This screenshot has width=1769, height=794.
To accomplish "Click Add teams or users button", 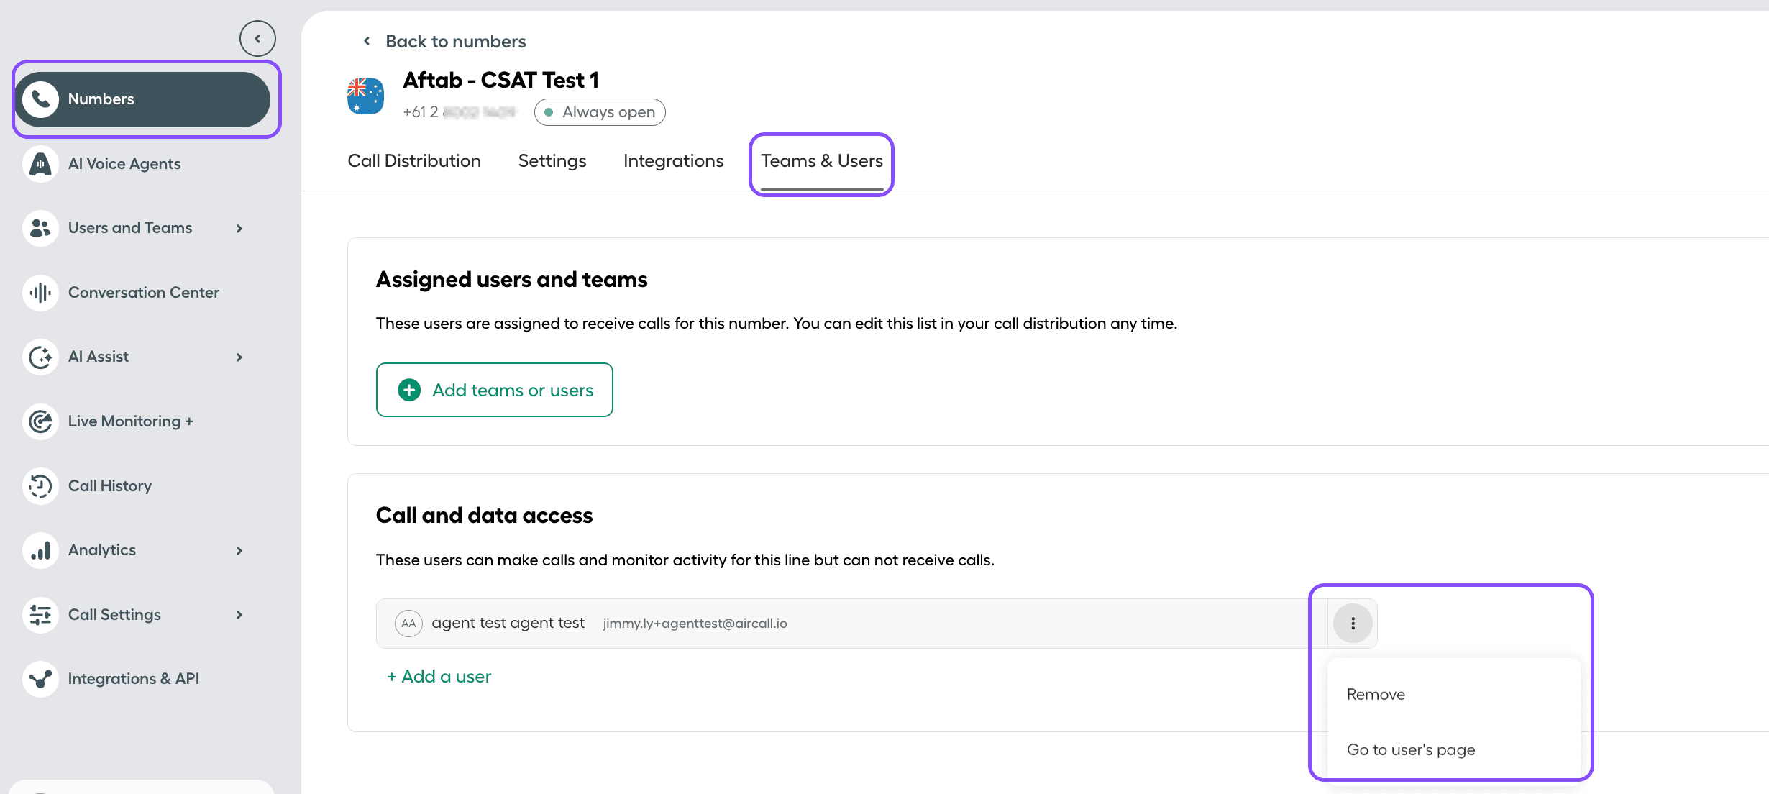I will click(x=495, y=390).
